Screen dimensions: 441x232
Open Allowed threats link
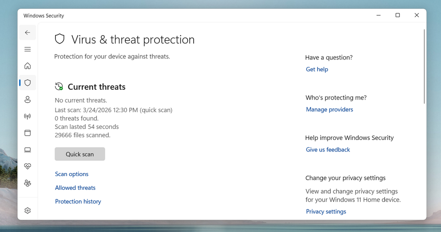pos(75,188)
